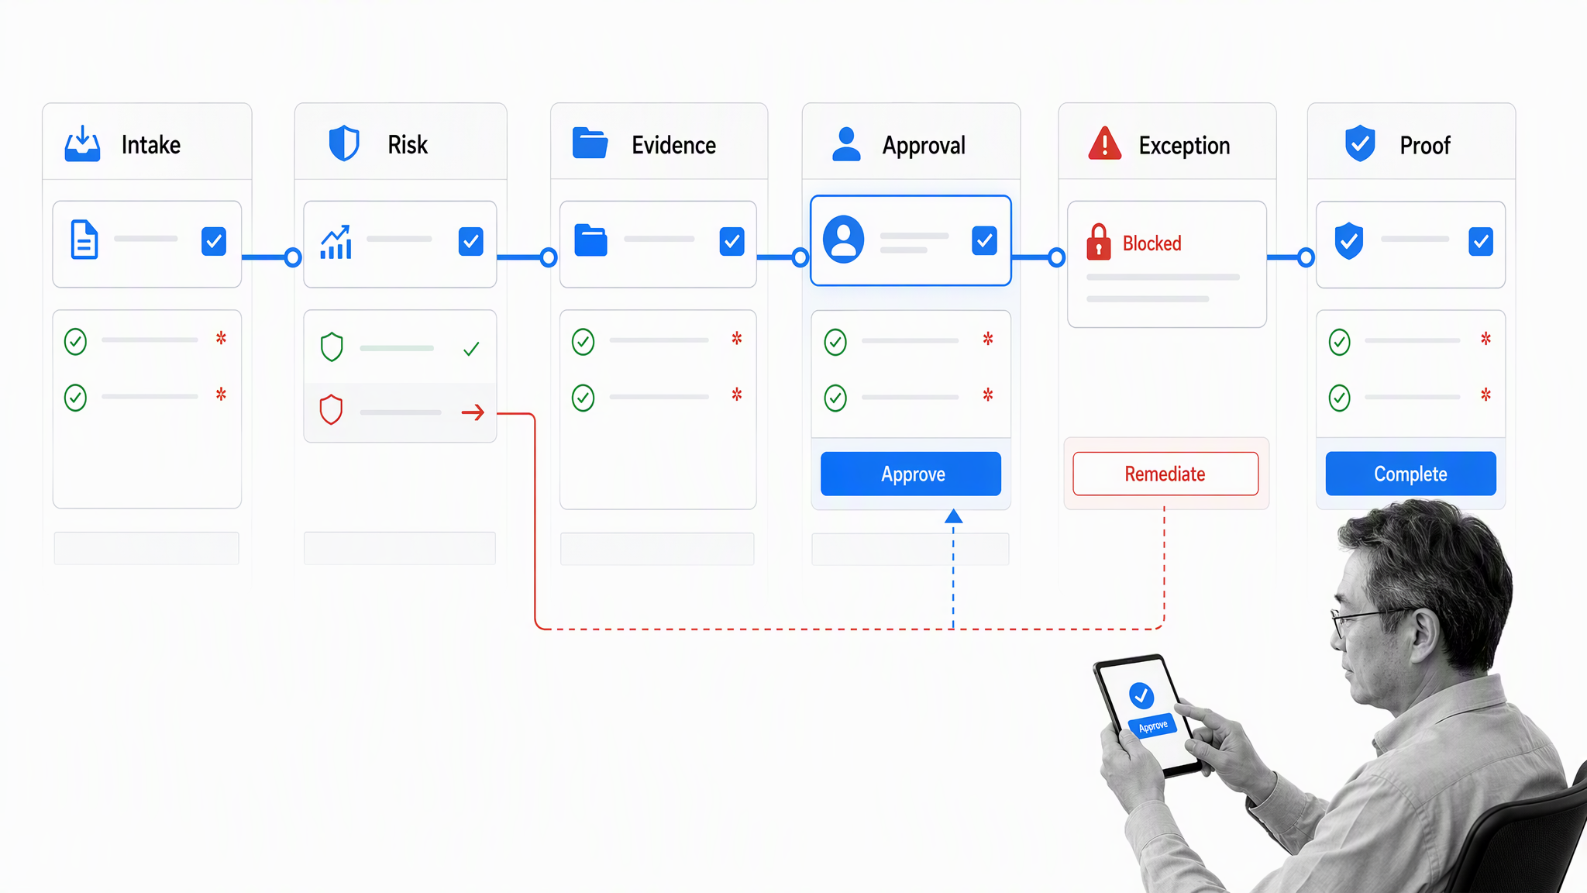Screen dimensions: 1587x893
Task: Click first green check circle in Intake list
Action: (75, 341)
